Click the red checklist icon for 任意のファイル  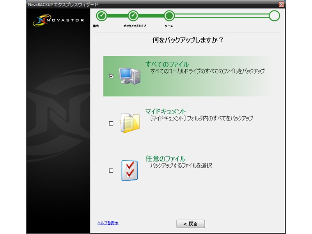click(129, 170)
